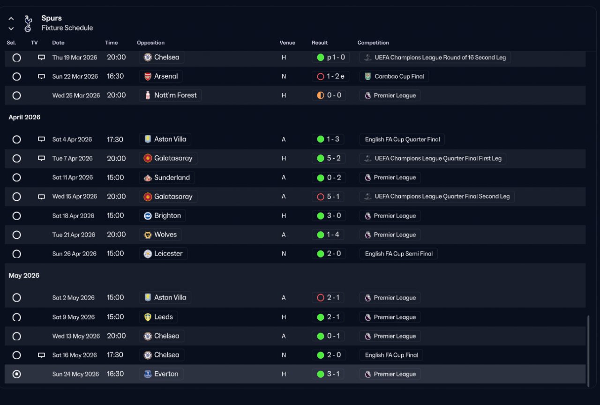Click the Premier League icon in the Nott'm Forest row
Viewport: 600px width, 405px height.
click(x=368, y=96)
